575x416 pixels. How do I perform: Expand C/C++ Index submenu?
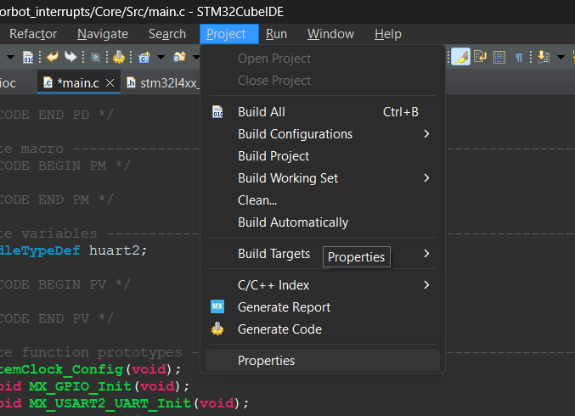tap(323, 285)
